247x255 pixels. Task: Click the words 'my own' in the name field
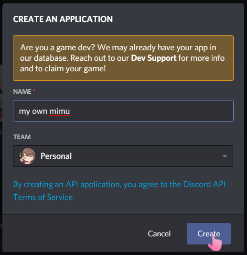(33, 111)
